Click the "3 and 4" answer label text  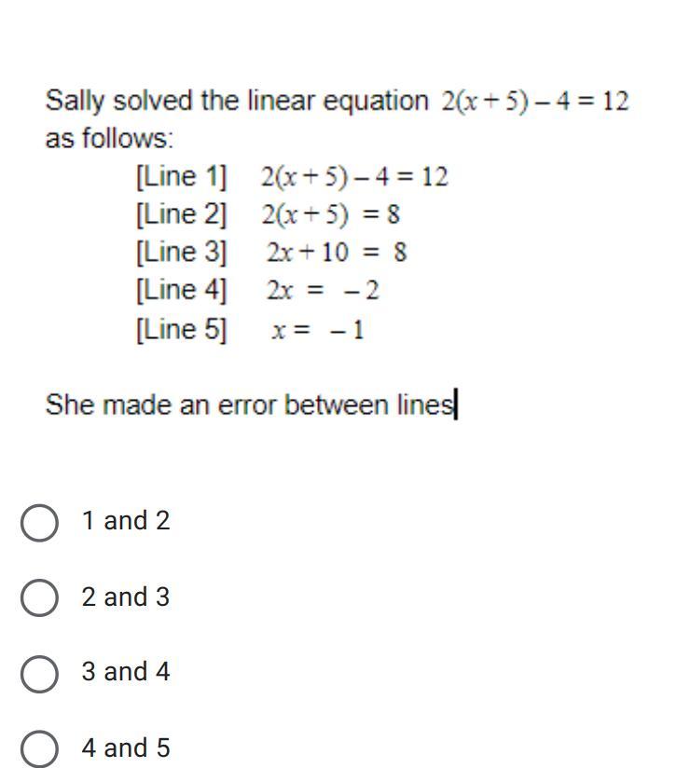[126, 672]
